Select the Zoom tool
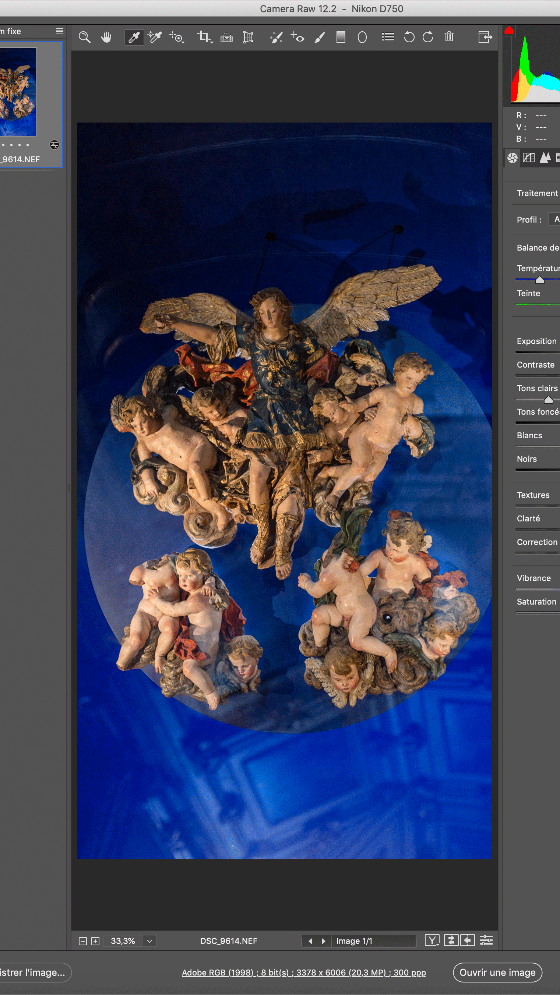560x995 pixels. [x=84, y=38]
